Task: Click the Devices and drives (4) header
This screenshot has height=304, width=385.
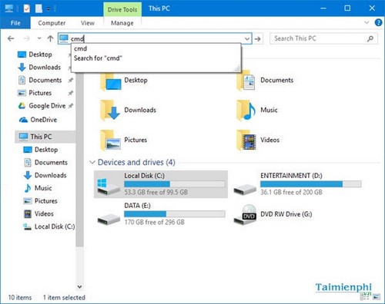Action: coord(136,162)
